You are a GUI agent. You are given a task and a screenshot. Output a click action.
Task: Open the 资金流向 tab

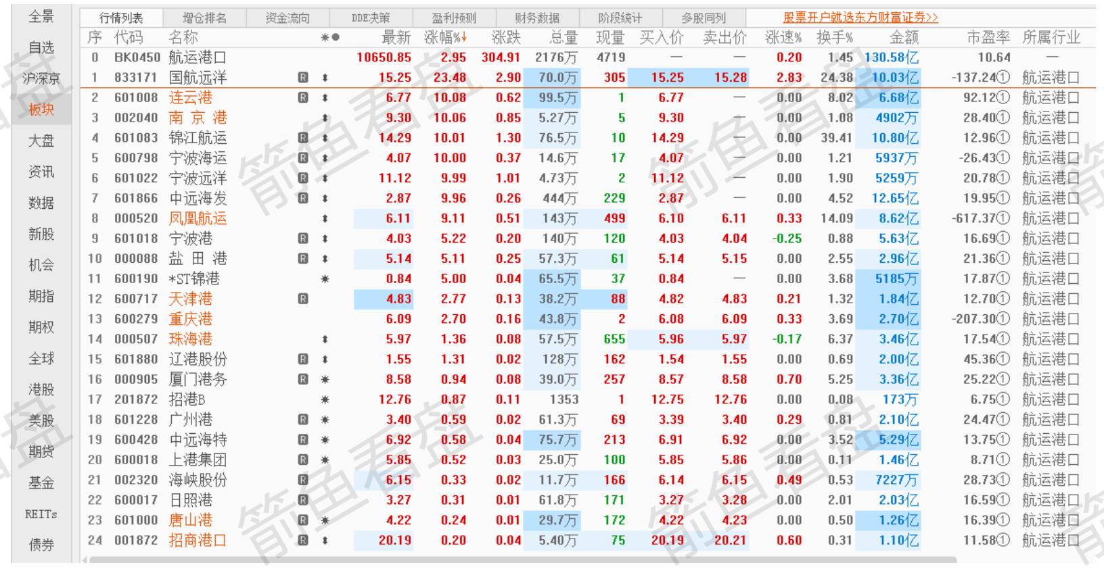tap(287, 18)
